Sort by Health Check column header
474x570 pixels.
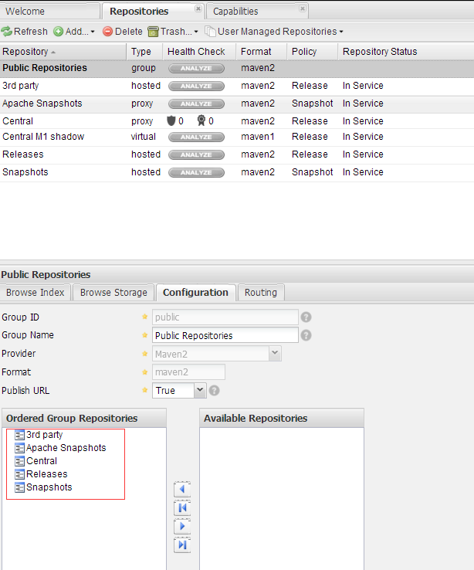199,52
